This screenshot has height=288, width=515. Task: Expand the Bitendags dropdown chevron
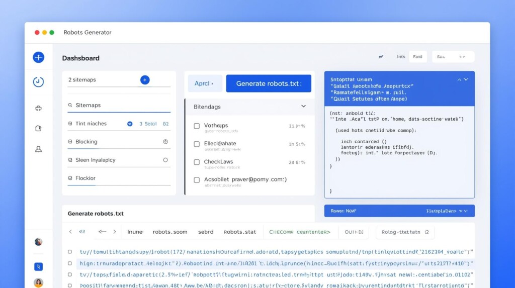click(x=303, y=107)
